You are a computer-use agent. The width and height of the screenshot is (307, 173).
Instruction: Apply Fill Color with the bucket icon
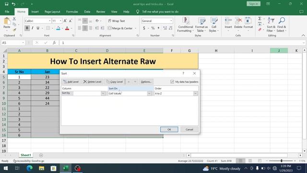(x=58, y=28)
